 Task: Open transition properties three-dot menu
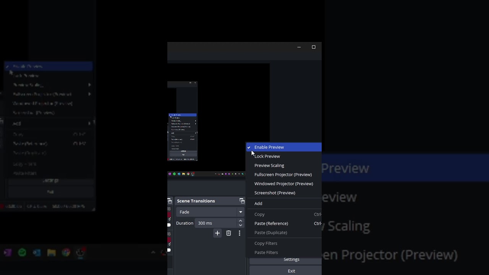click(240, 233)
